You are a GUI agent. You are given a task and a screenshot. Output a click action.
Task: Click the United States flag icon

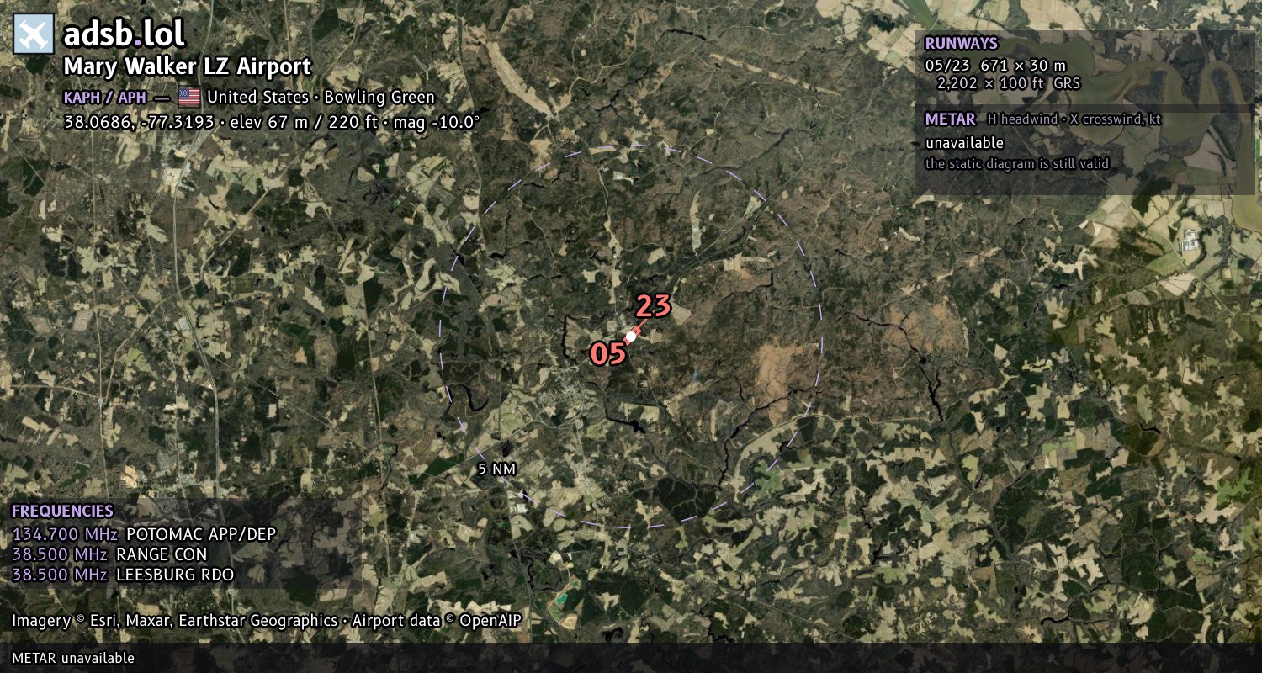point(189,97)
